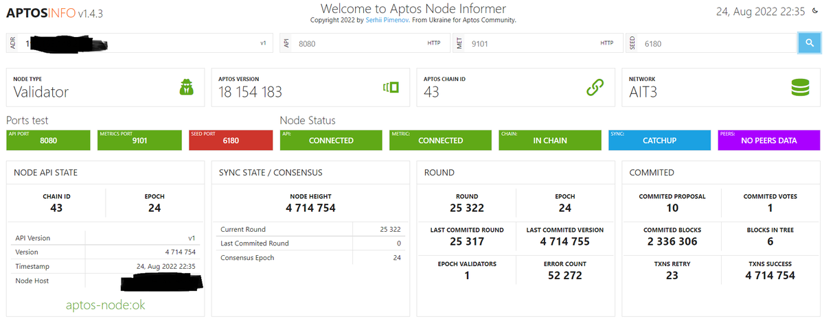Click the Error Count value 52 272

565,275
